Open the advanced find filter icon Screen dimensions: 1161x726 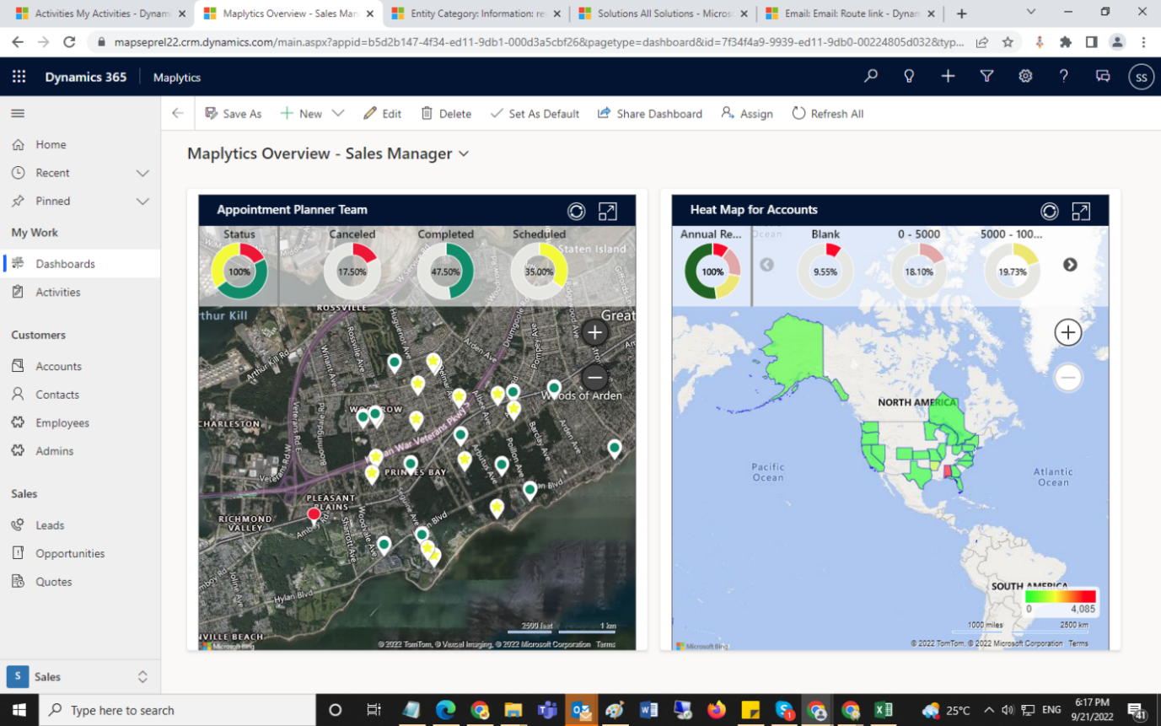[986, 77]
